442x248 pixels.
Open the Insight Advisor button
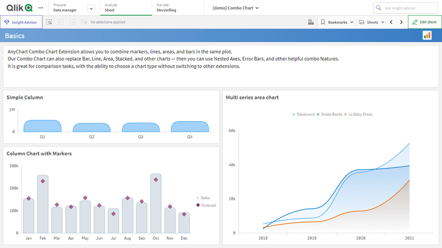[21, 22]
